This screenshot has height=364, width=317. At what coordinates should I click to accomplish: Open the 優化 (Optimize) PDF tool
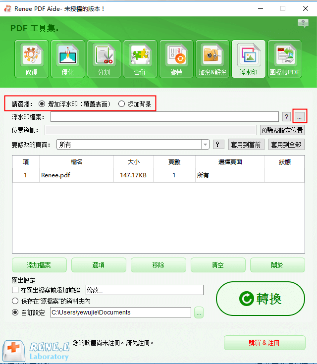pyautogui.click(x=68, y=59)
